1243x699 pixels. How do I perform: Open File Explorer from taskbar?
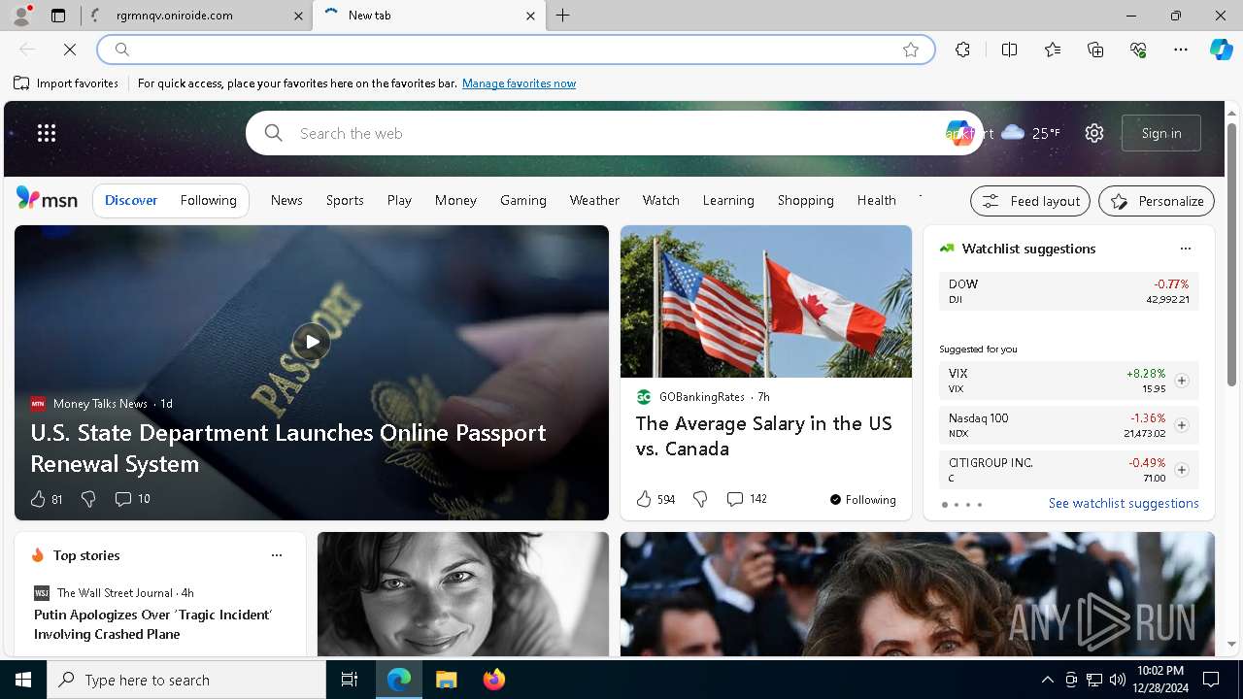coord(446,680)
